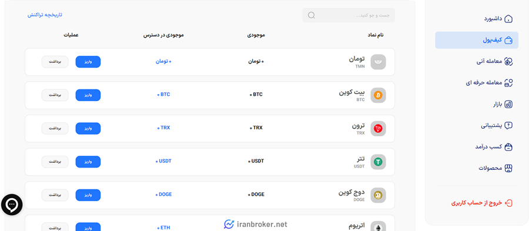Click the عملیات column header

(71, 35)
